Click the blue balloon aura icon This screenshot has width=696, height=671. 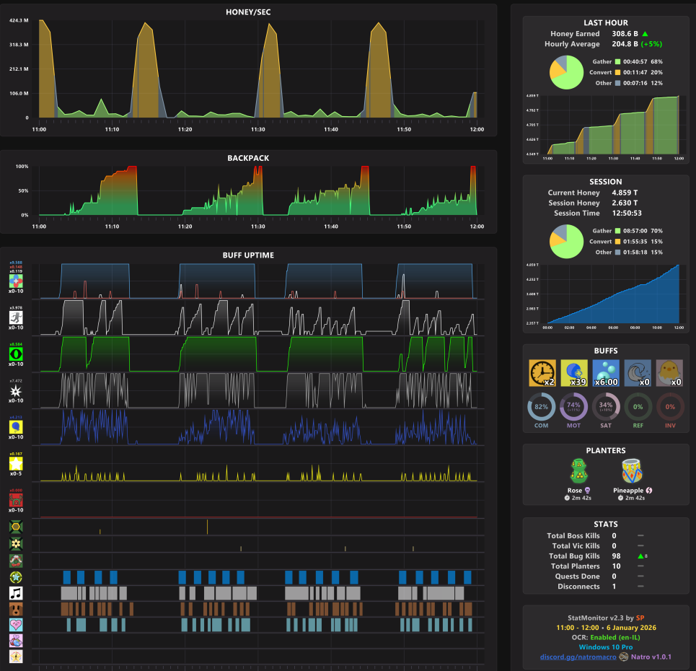[16, 427]
